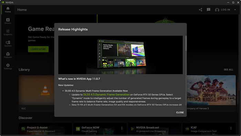The width and height of the screenshot is (241, 136).
Task: Click the user avatar icon
Action: 217,10
